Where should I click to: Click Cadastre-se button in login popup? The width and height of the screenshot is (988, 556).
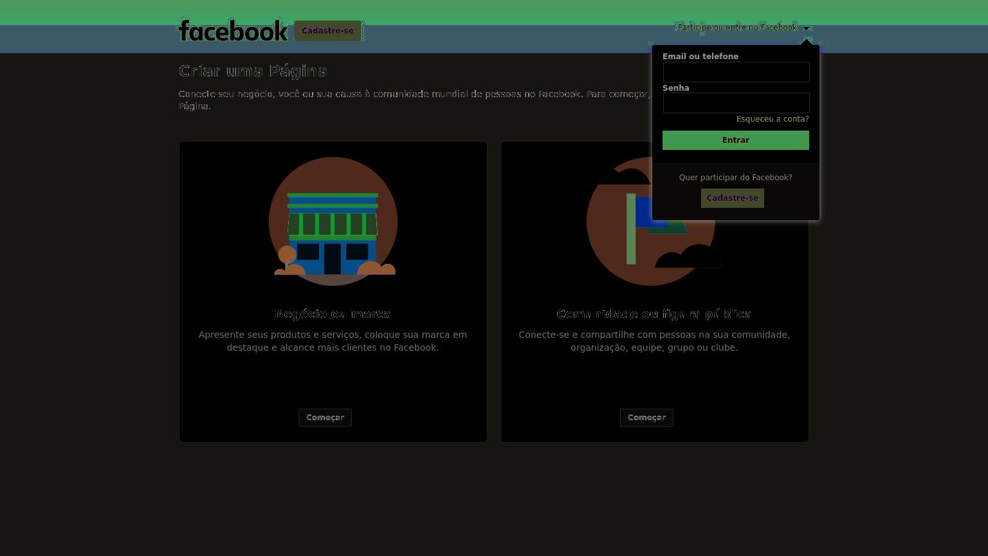click(733, 198)
